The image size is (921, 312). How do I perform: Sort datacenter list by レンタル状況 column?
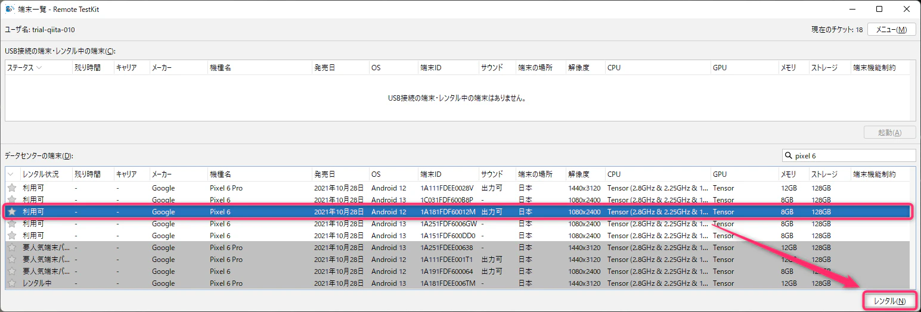click(46, 174)
